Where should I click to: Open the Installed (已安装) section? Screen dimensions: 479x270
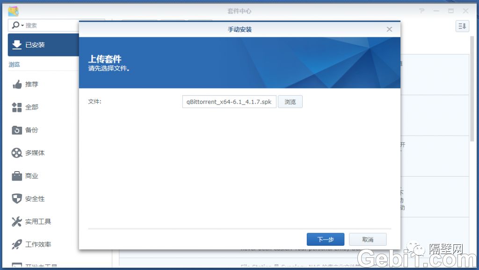point(44,45)
